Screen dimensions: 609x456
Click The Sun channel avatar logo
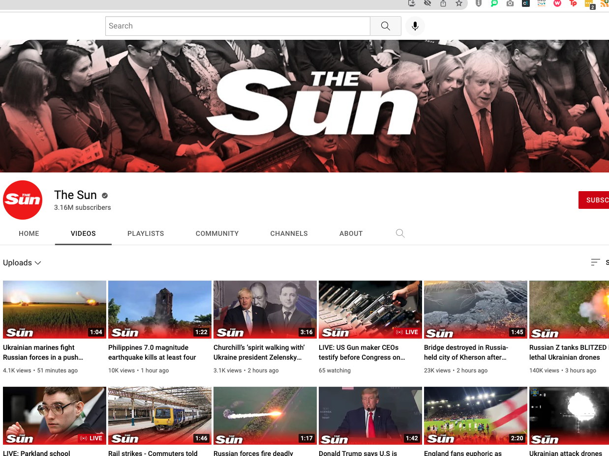23,200
